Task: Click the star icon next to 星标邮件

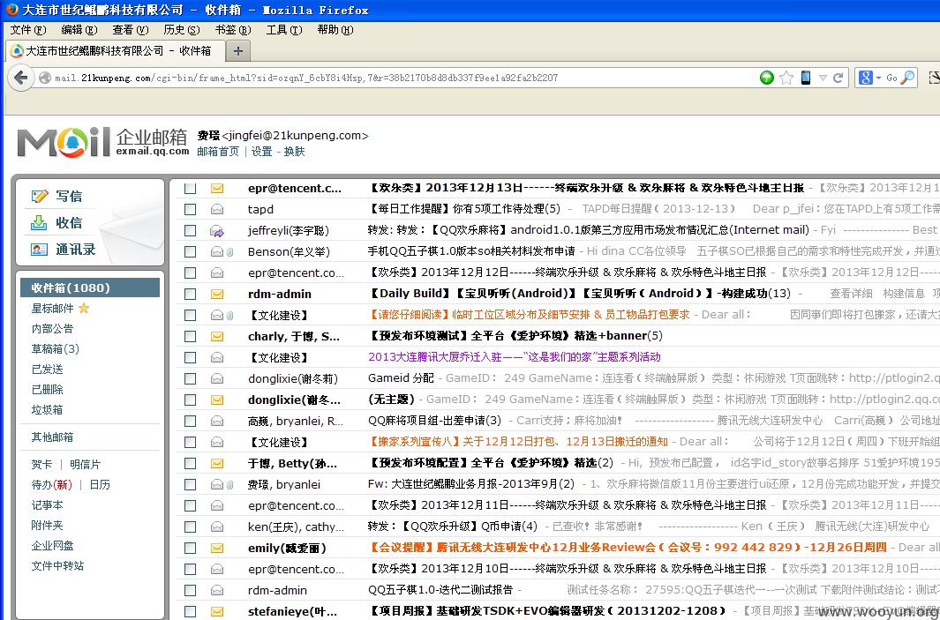Action: point(84,308)
